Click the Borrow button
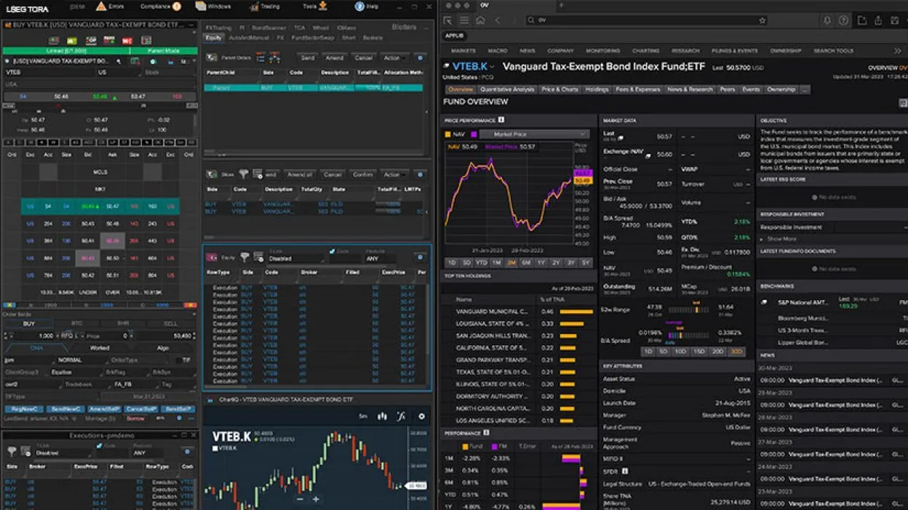Image resolution: width=908 pixels, height=510 pixels. pyautogui.click(x=135, y=418)
